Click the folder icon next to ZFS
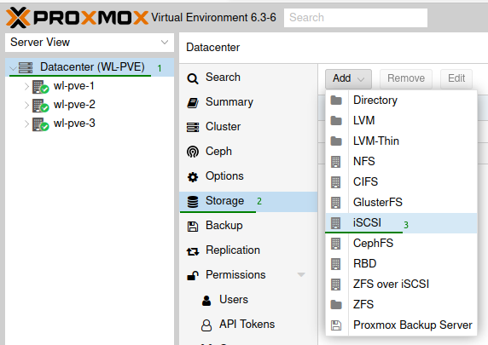The height and width of the screenshot is (345, 488). click(336, 305)
